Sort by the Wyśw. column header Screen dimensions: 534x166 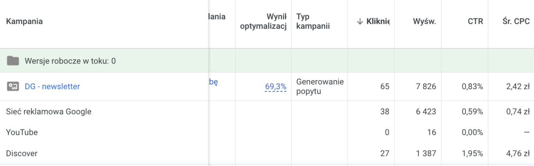pyautogui.click(x=425, y=21)
